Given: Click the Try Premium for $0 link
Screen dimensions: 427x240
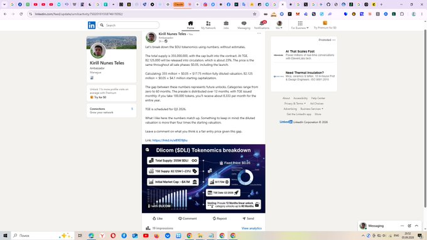Looking at the screenshot, I should click(x=325, y=25).
